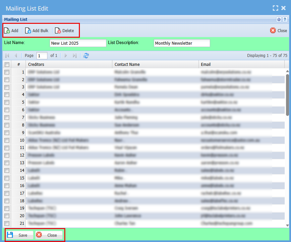Edit the List Description field
The height and width of the screenshot is (242, 291).
tap(182, 43)
